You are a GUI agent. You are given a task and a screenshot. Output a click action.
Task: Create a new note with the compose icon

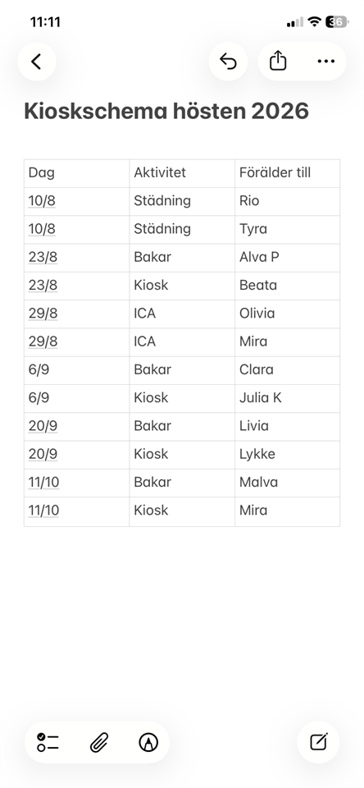point(318,742)
